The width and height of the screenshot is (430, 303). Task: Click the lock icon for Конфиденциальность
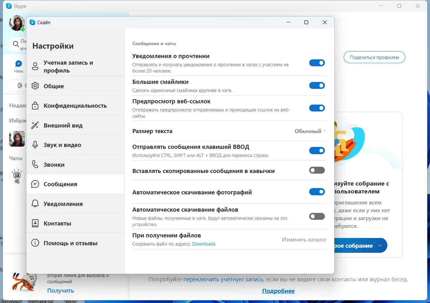click(x=35, y=106)
